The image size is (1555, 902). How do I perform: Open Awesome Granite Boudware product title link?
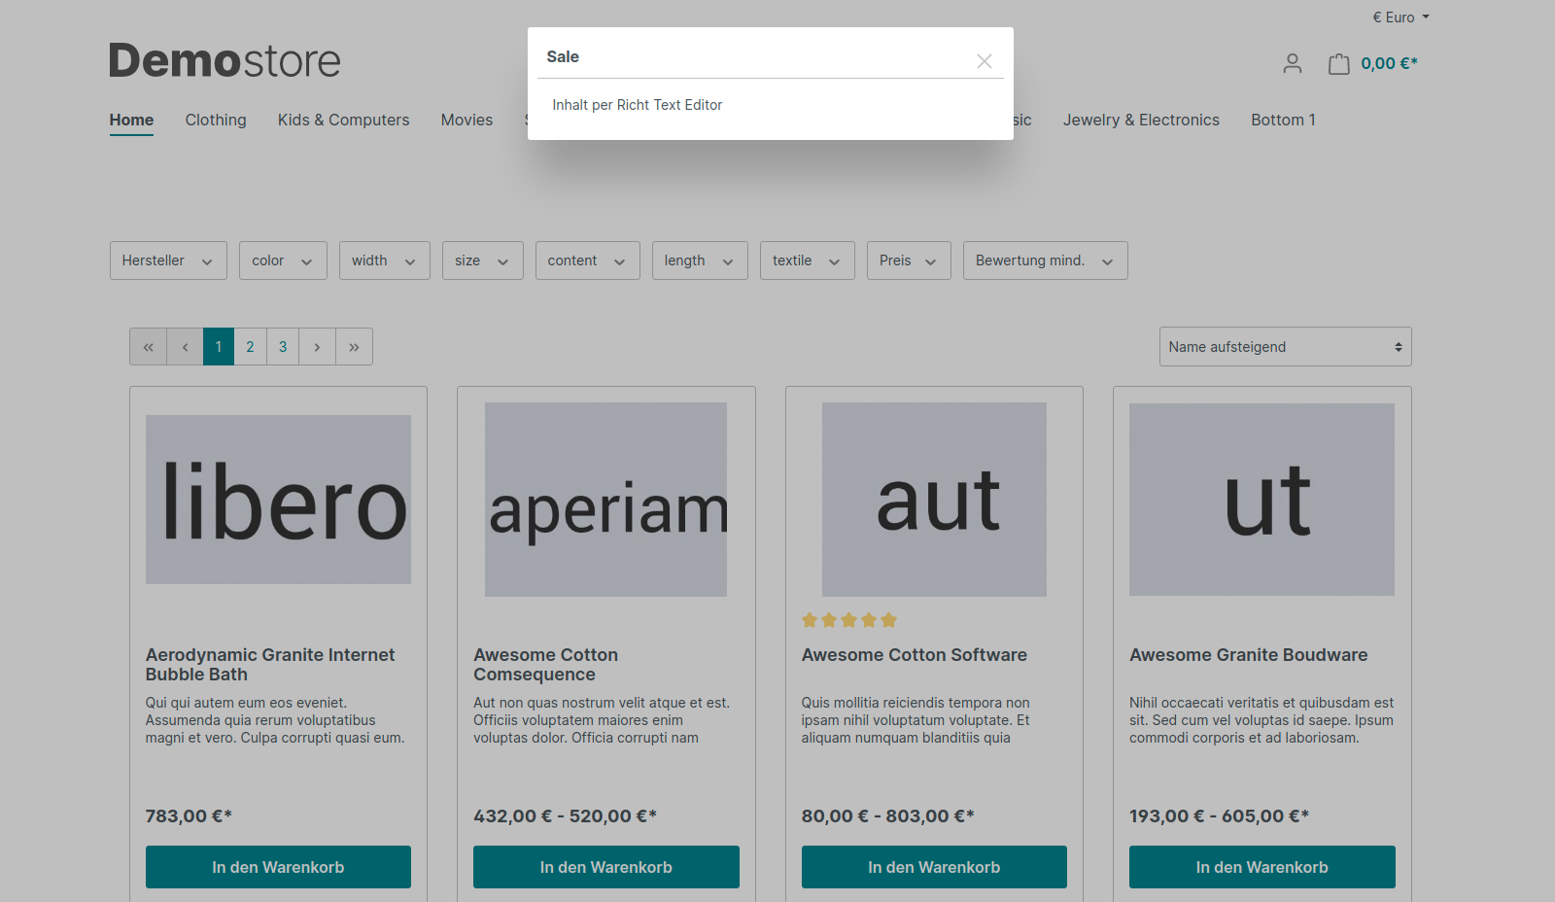click(x=1248, y=655)
